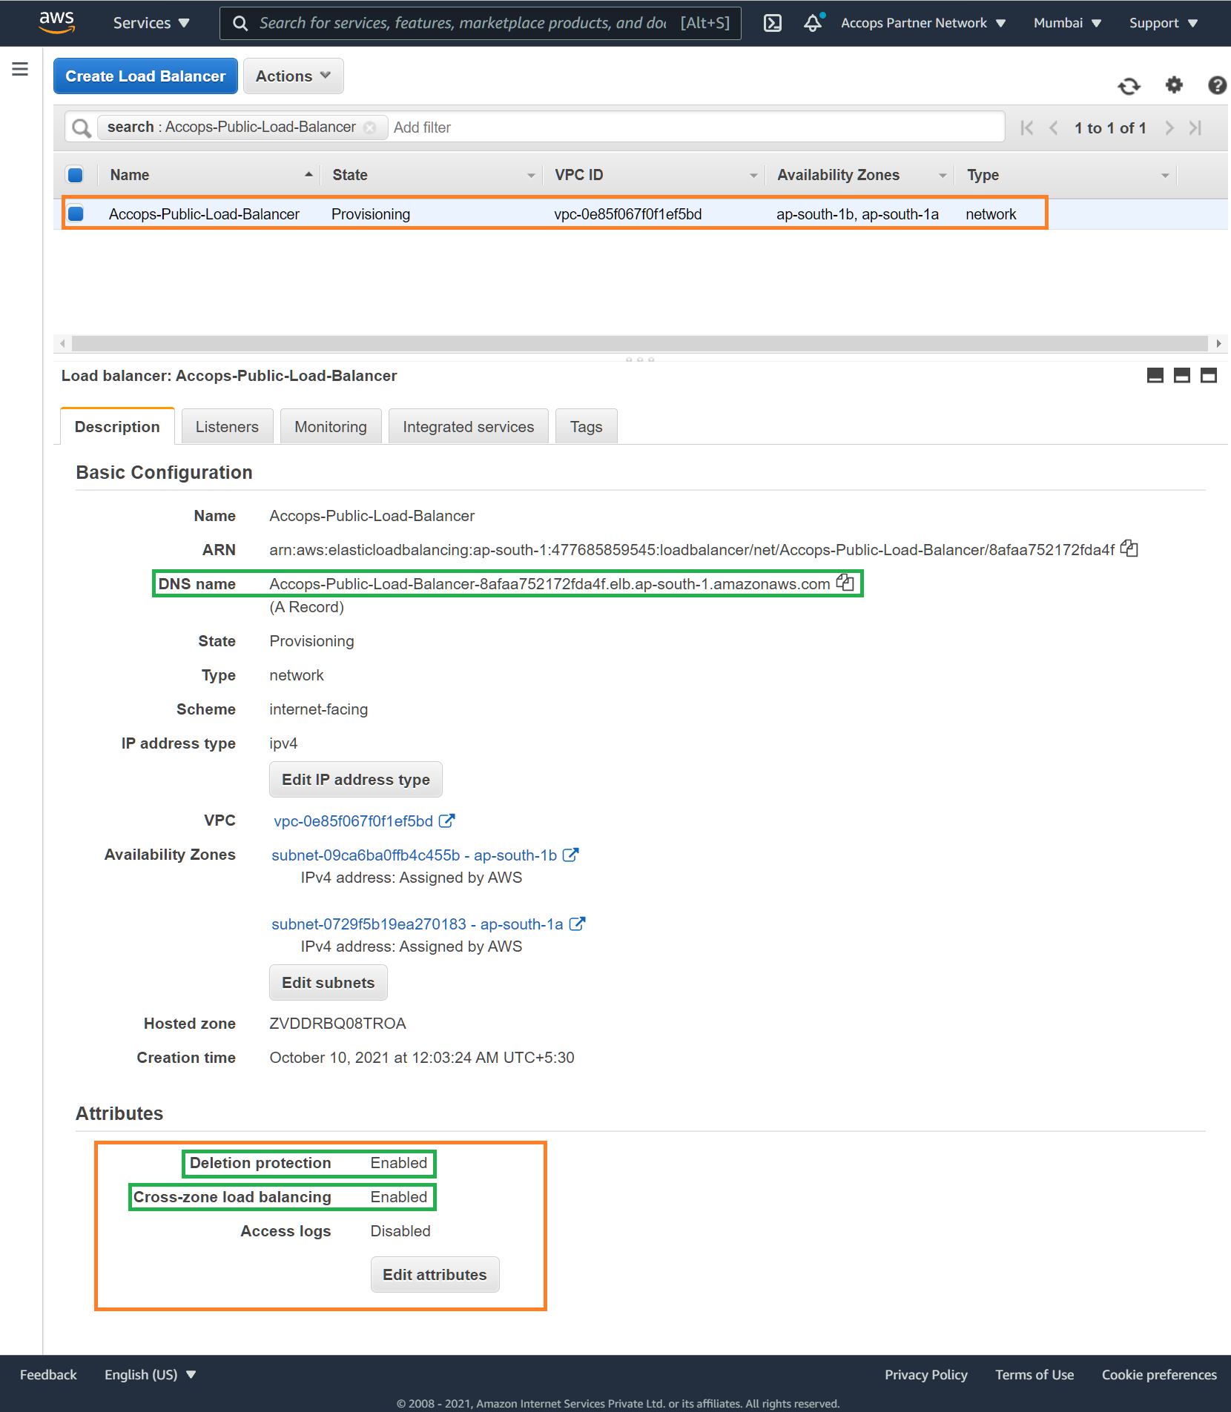
Task: Open the help question mark icon
Action: 1217,85
